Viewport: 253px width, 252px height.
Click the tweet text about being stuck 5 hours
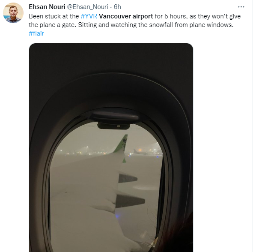(x=134, y=16)
